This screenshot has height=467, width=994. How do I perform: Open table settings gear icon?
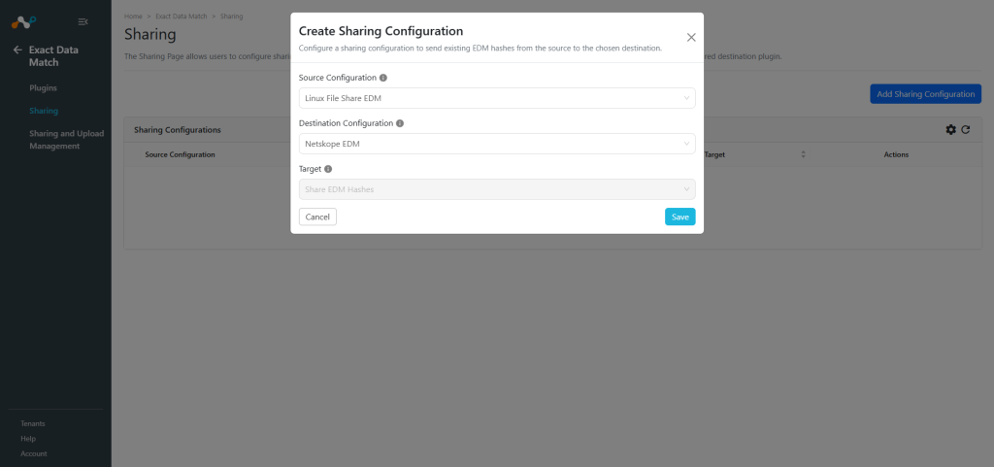(x=951, y=129)
